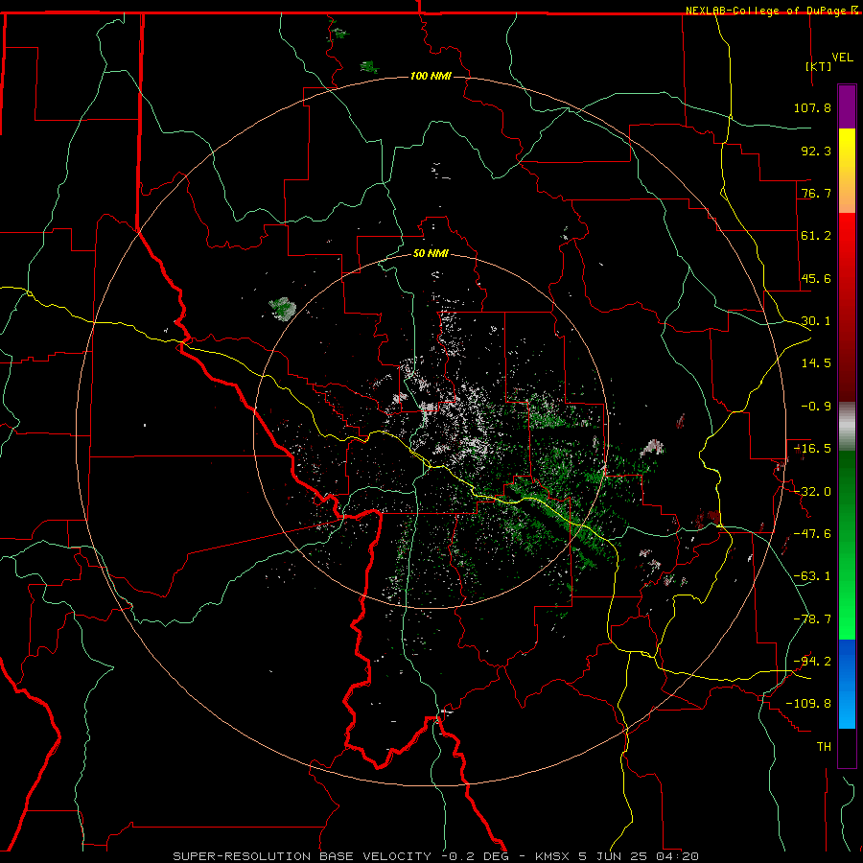
Task: Click the -16.5 velocity scale value
Action: click(812, 449)
